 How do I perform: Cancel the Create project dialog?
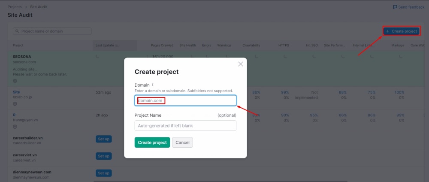[x=182, y=143]
